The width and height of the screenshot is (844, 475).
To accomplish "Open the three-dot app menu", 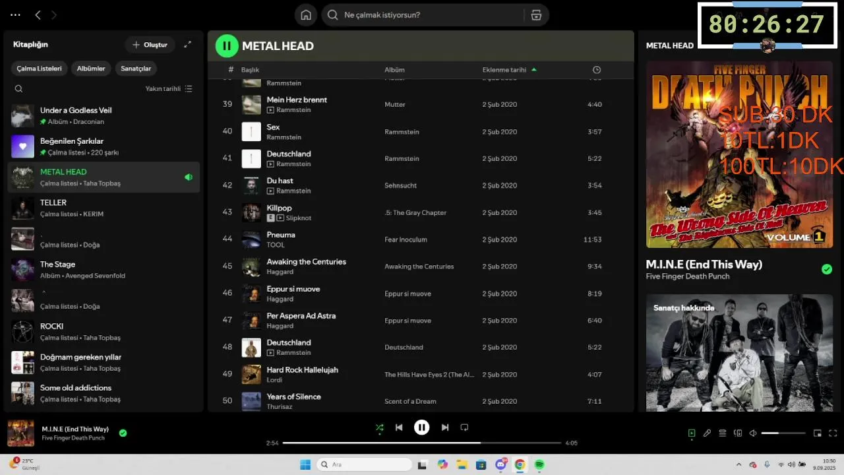I will coord(15,15).
